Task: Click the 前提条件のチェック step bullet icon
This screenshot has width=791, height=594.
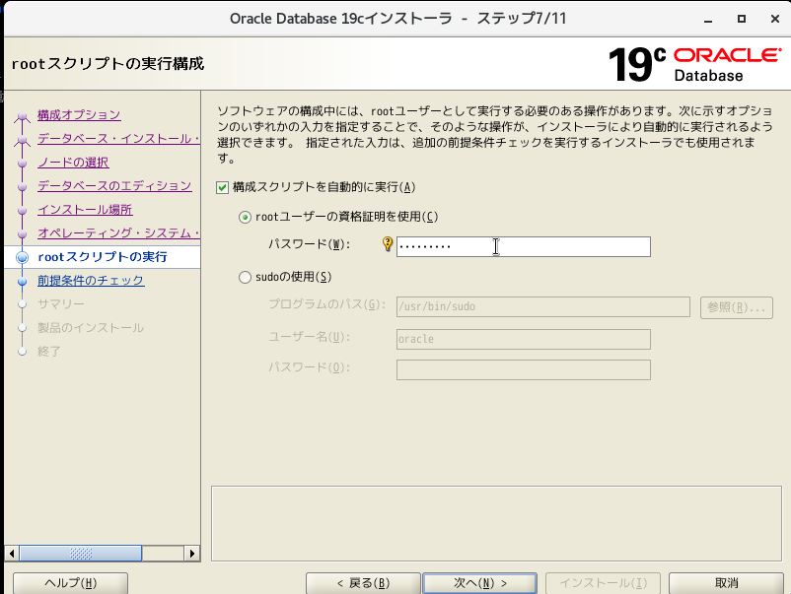Action: [23, 281]
